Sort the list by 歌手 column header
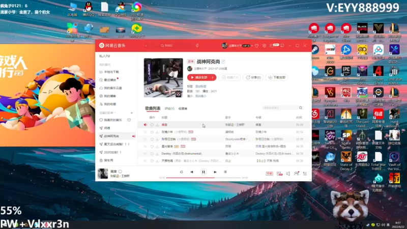The height and width of the screenshot is (229, 407). point(228,118)
